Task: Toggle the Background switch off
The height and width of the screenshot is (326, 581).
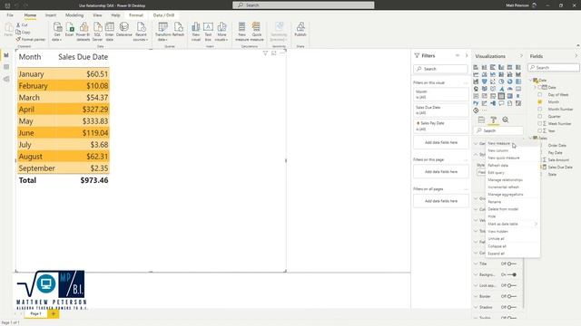Action: click(512, 274)
